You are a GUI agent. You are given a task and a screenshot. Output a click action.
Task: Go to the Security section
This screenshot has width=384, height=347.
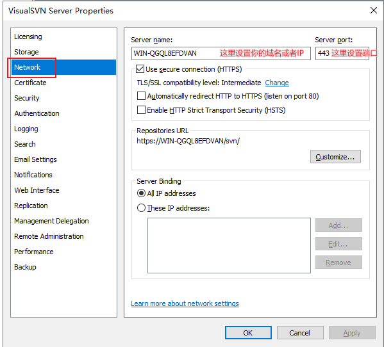27,98
